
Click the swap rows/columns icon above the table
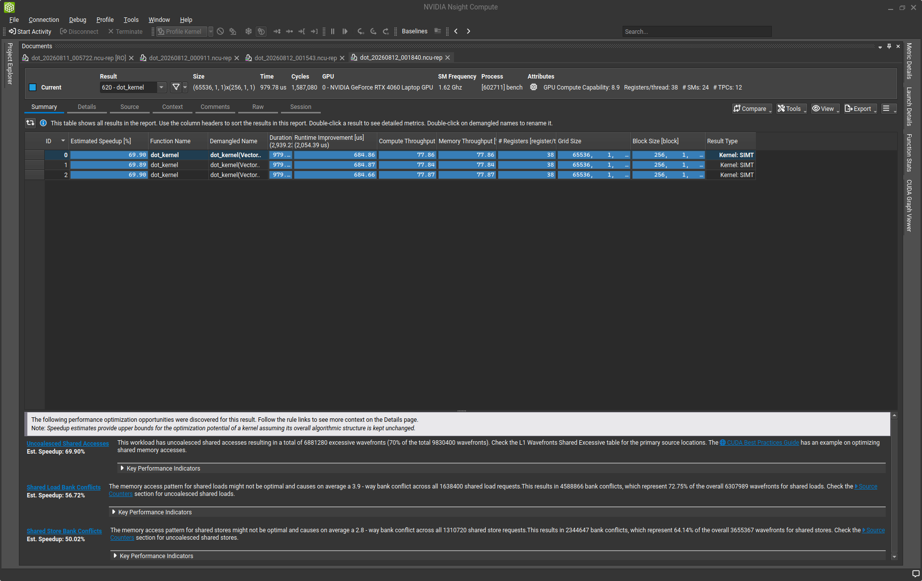[x=30, y=123]
